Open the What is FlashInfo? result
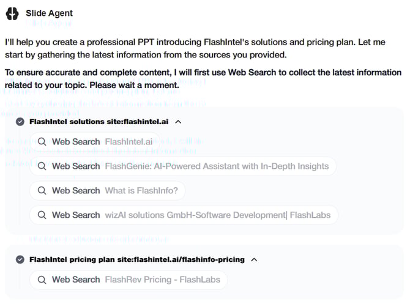The height and width of the screenshot is (304, 410). (x=141, y=191)
